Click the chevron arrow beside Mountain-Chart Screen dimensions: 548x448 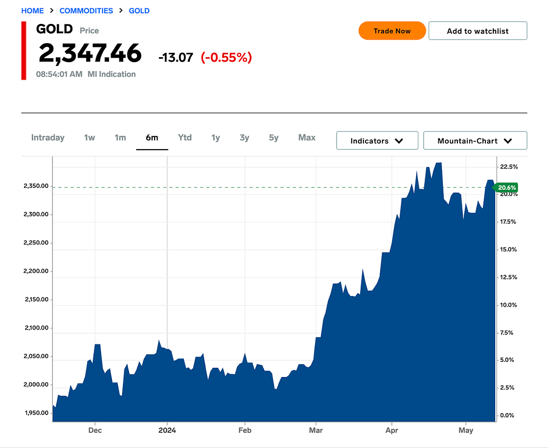[507, 141]
